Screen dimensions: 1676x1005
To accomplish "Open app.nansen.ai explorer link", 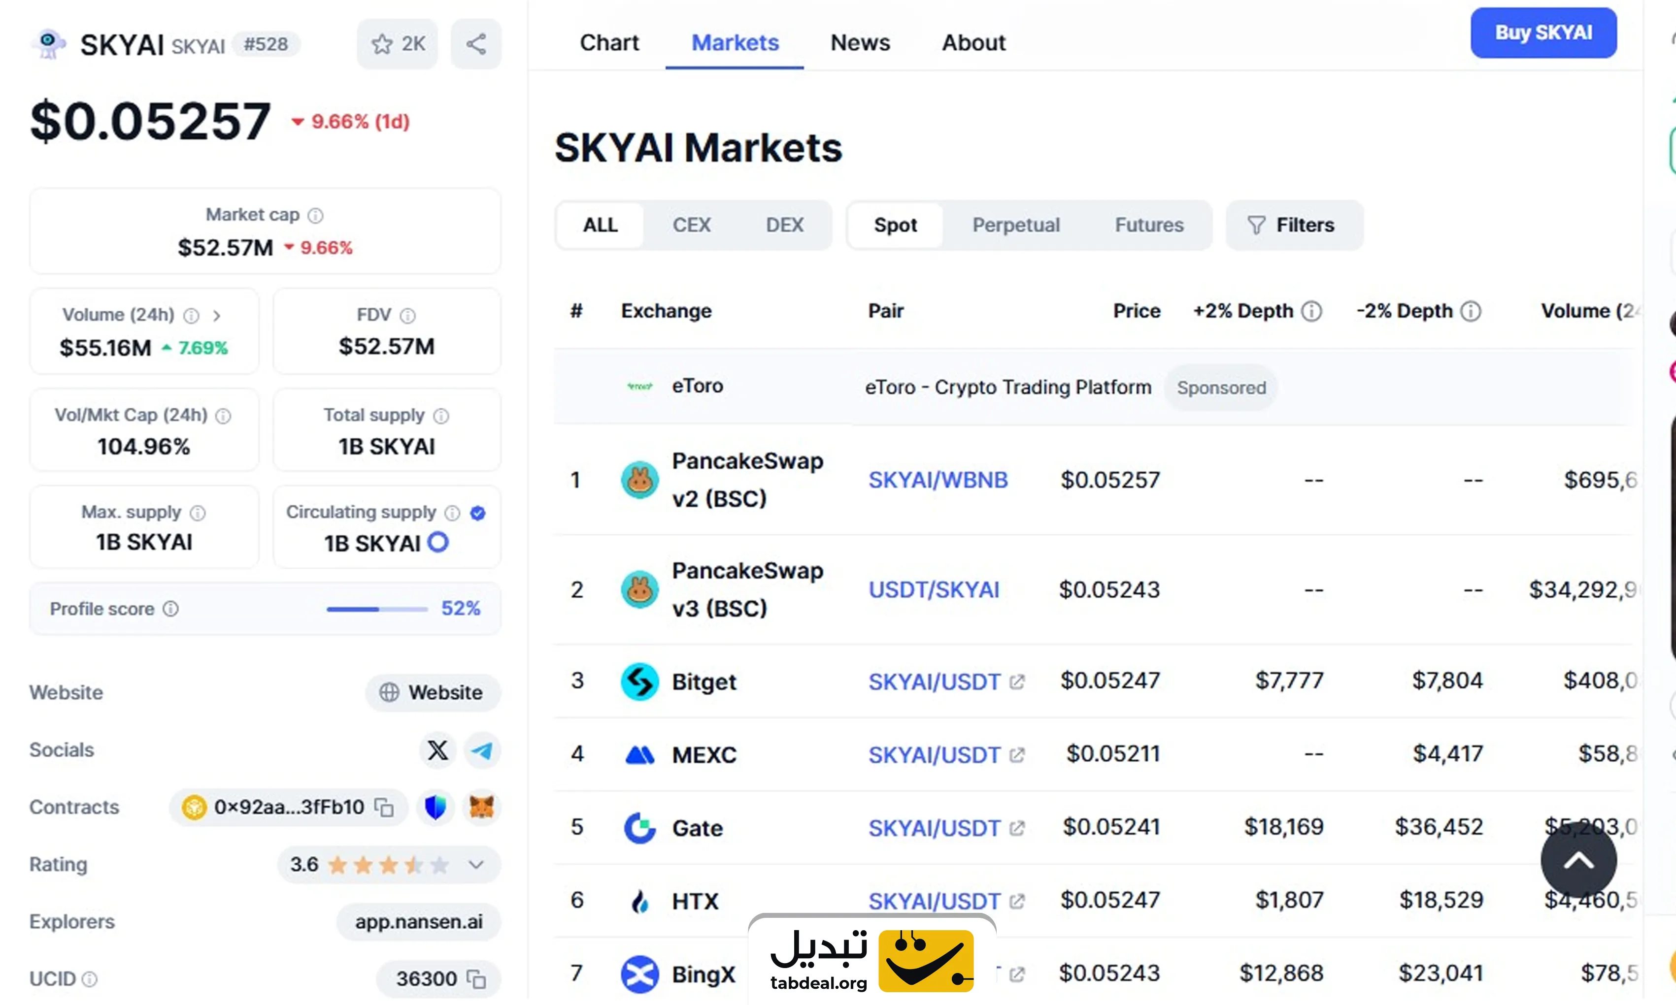I will click(x=419, y=922).
